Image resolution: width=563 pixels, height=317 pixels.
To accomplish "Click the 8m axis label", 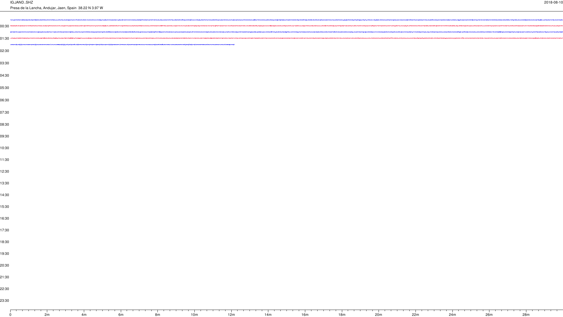I will 157,315.
